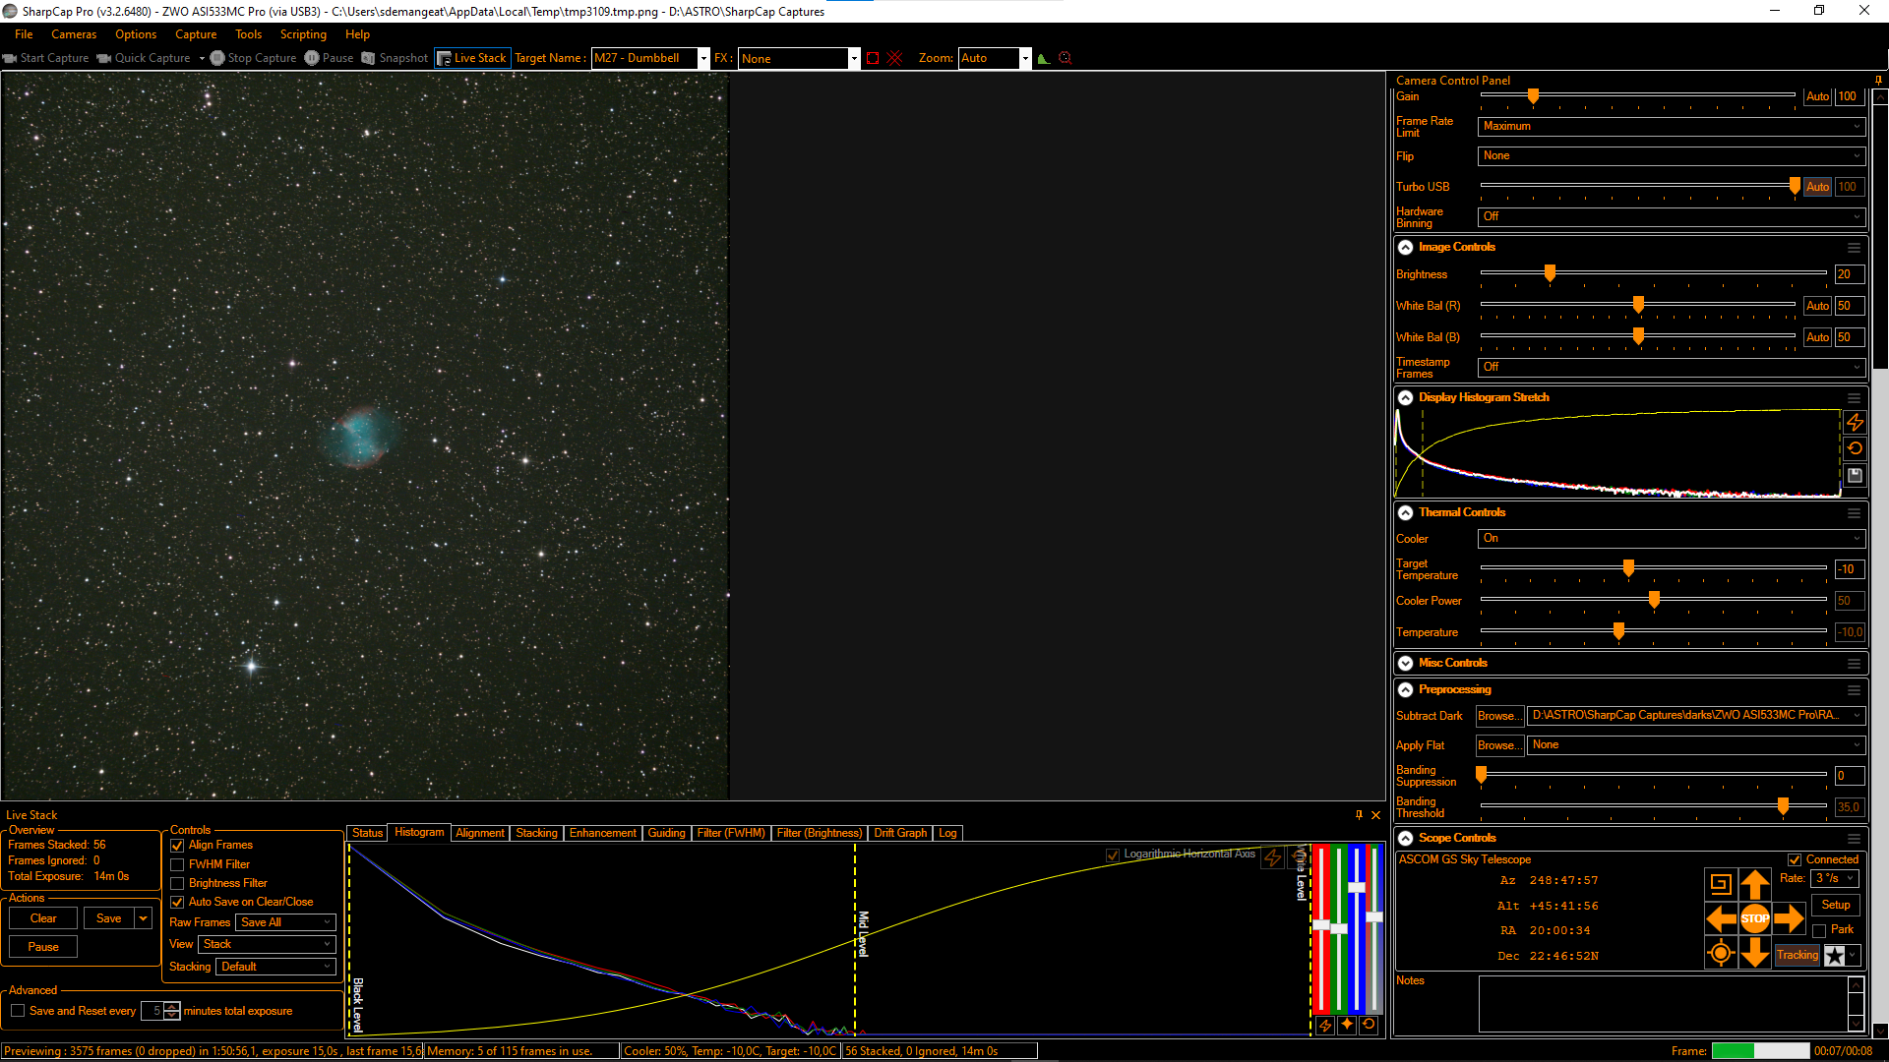Switch to the Alignment tab
The image size is (1889, 1062).
click(479, 833)
